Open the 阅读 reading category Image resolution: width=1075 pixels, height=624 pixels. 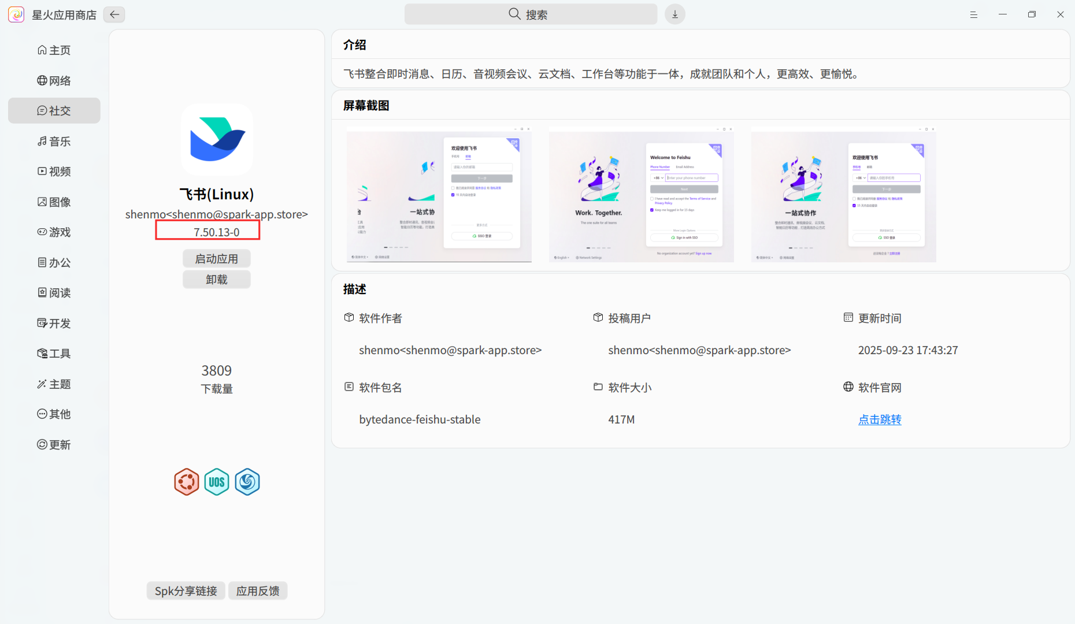(54, 292)
